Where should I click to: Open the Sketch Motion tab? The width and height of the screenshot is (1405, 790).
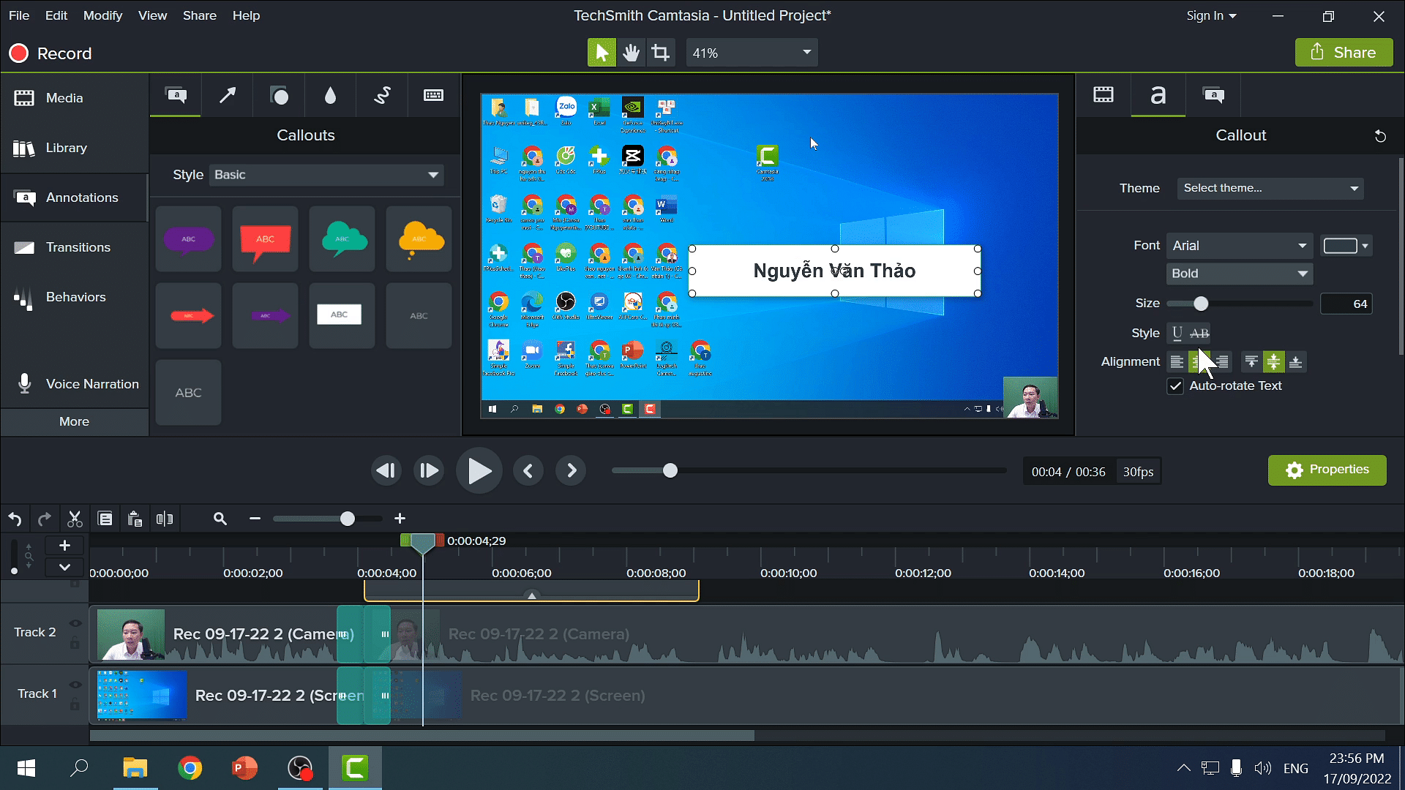382,95
